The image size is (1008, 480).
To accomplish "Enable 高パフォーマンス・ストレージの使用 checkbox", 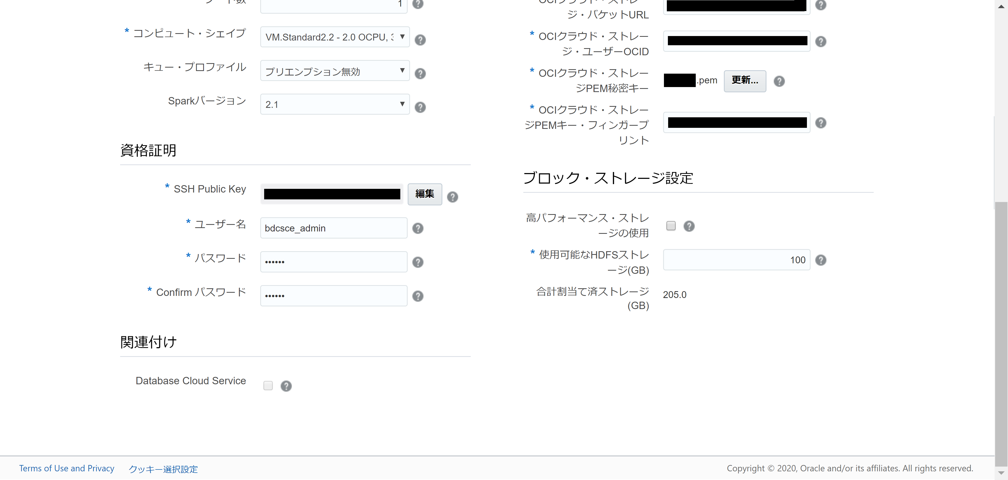I will [x=671, y=225].
